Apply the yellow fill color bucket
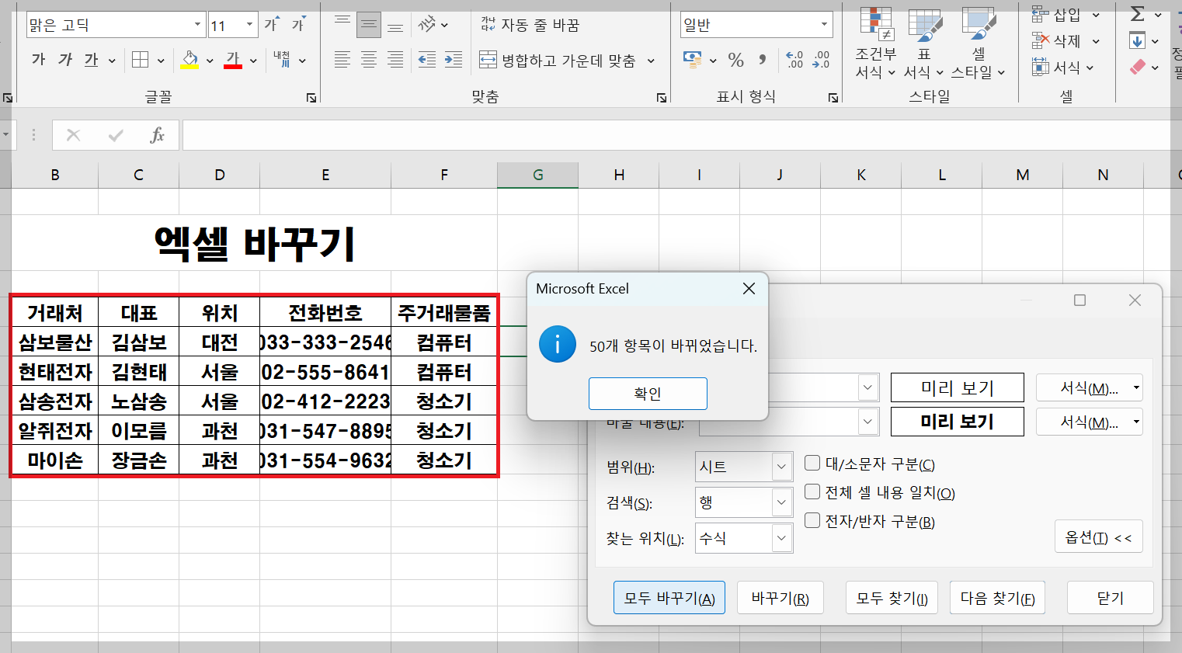The height and width of the screenshot is (653, 1182). pyautogui.click(x=189, y=60)
